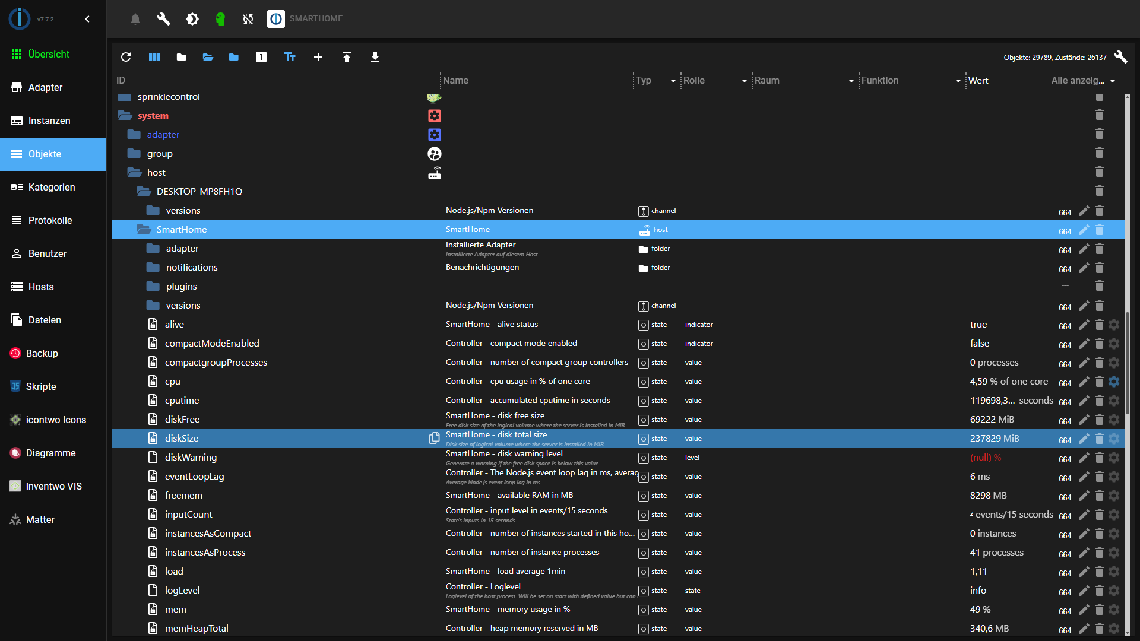Open custom settings gear for cpu
Image resolution: width=1140 pixels, height=641 pixels.
tap(1114, 382)
